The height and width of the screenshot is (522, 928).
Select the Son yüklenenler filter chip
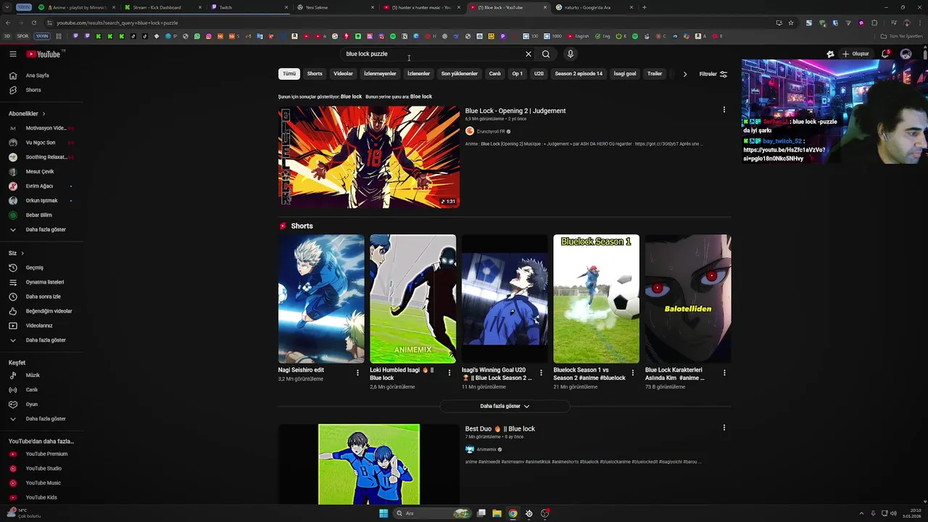(x=459, y=74)
